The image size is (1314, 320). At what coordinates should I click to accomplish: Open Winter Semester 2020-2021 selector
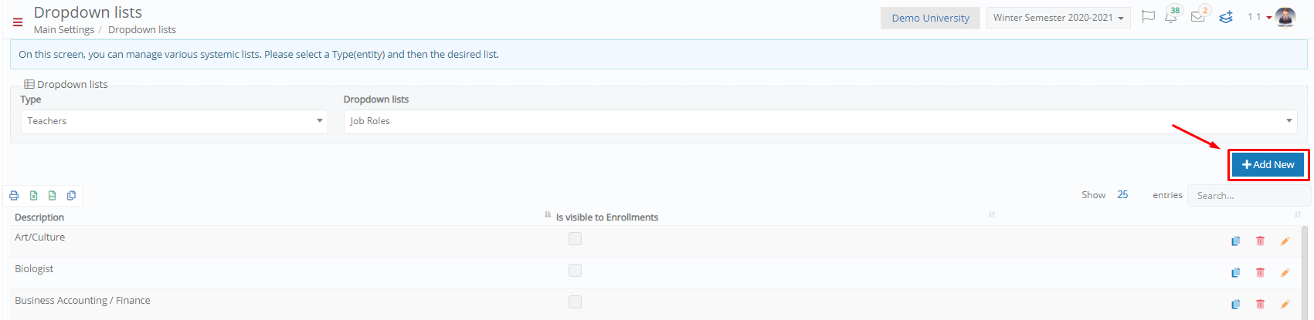pos(1058,18)
